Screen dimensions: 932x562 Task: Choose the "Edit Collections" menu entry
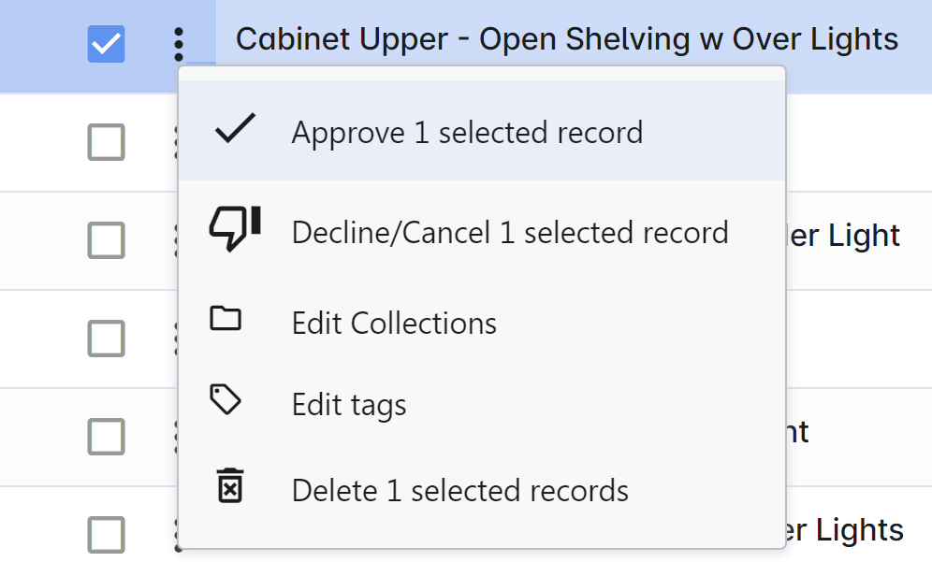394,324
